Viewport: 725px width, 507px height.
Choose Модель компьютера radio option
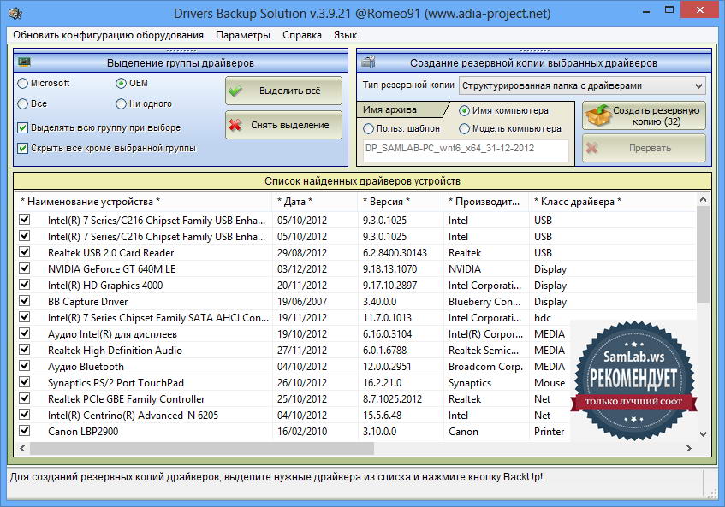(x=465, y=128)
